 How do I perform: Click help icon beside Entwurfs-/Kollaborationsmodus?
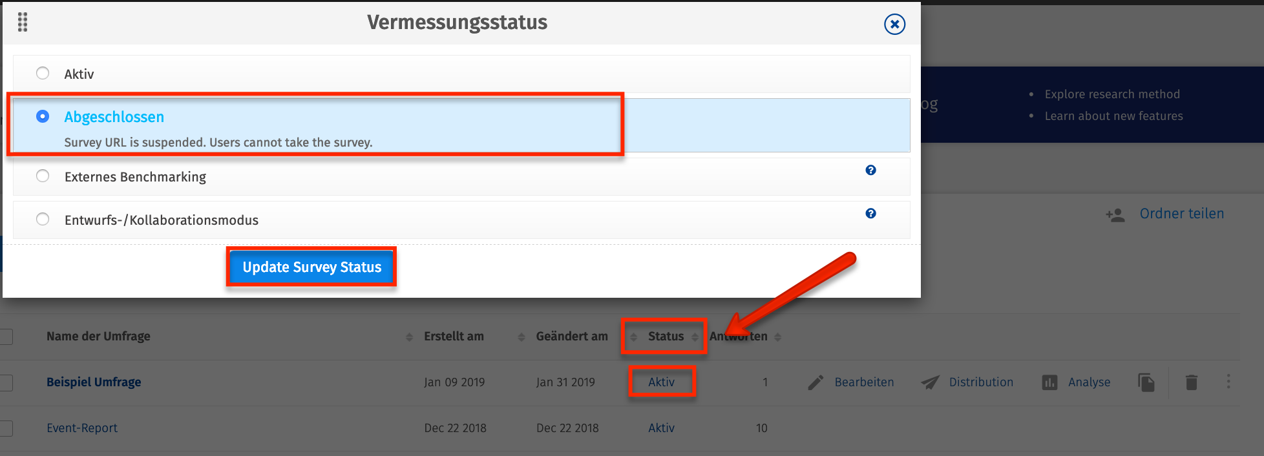tap(870, 214)
